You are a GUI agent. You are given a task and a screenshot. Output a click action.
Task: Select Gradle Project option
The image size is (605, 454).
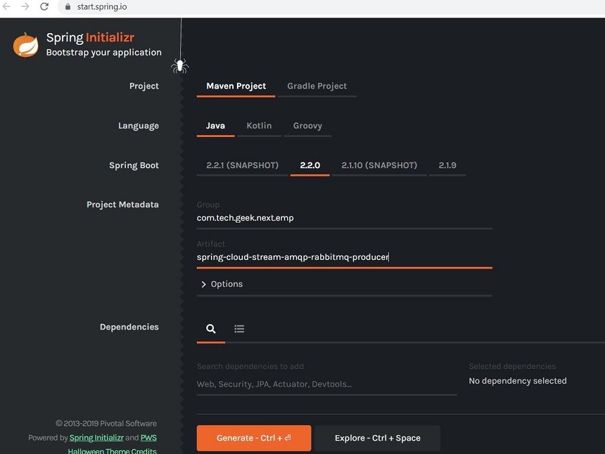coord(317,86)
